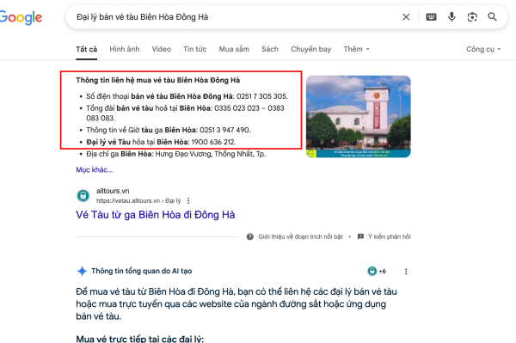Switch to Mua sắm tab

point(234,49)
